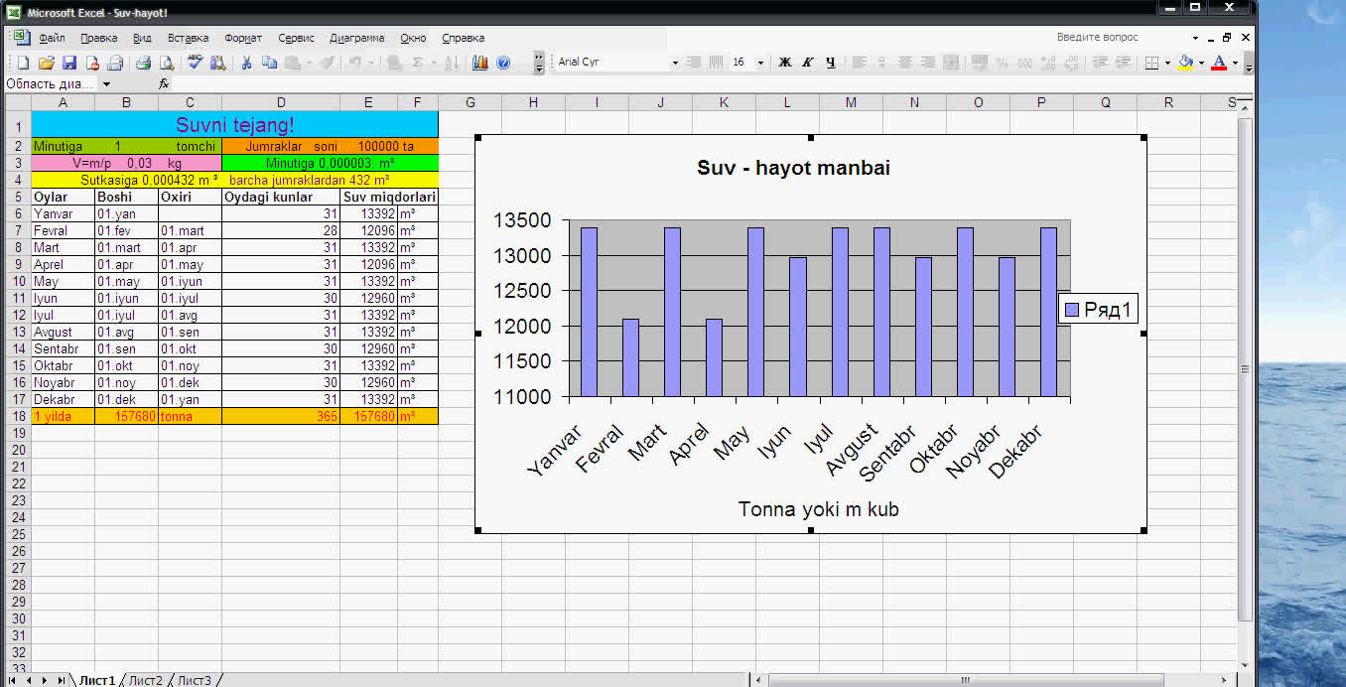Pick the yellow fill color bucket

pyautogui.click(x=1185, y=63)
